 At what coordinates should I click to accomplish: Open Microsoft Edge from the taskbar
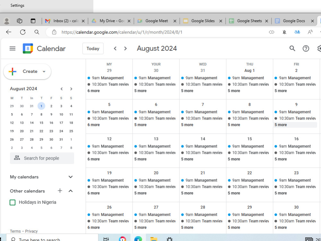pyautogui.click(x=138, y=239)
